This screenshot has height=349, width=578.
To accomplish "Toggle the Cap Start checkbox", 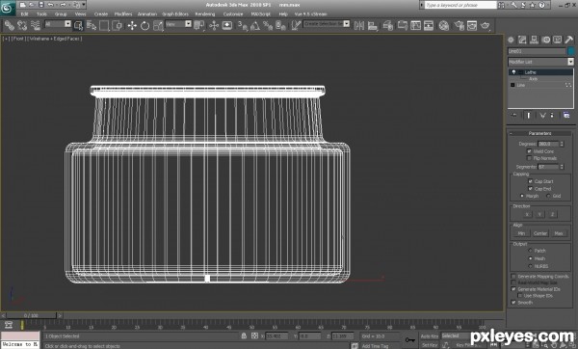I will click(x=530, y=181).
